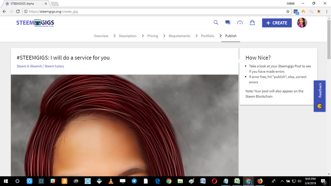Open the Steem & Steemit category link
This screenshot has width=331, height=186.
(x=29, y=66)
